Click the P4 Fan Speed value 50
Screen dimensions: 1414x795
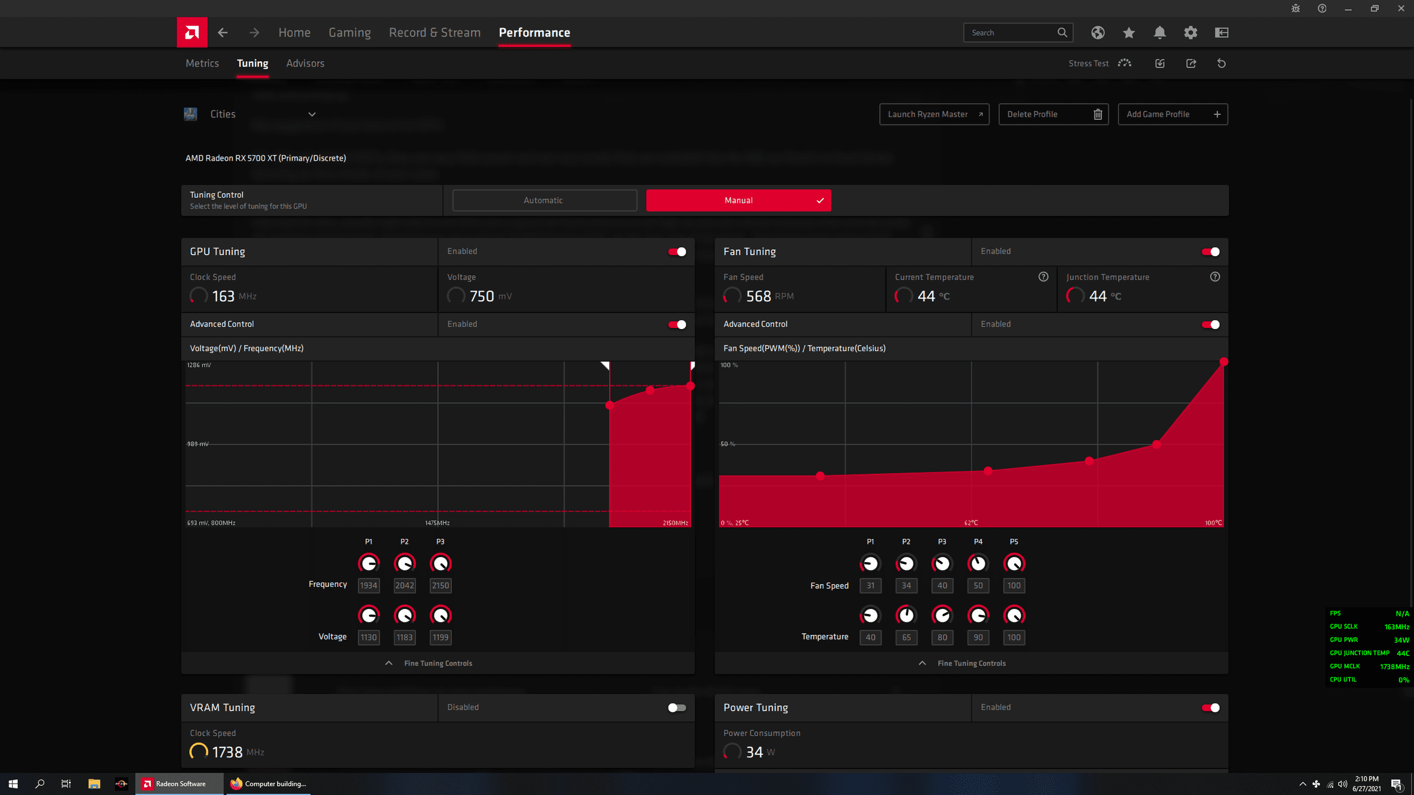[x=978, y=586]
